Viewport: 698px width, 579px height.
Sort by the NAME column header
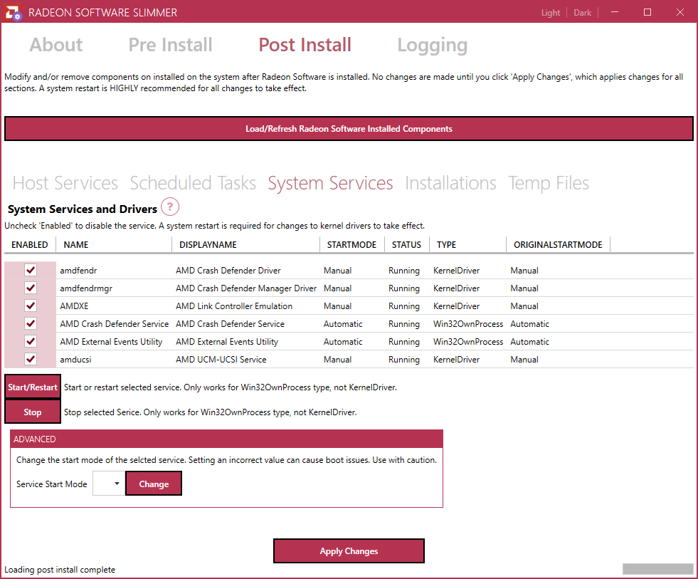click(x=114, y=245)
